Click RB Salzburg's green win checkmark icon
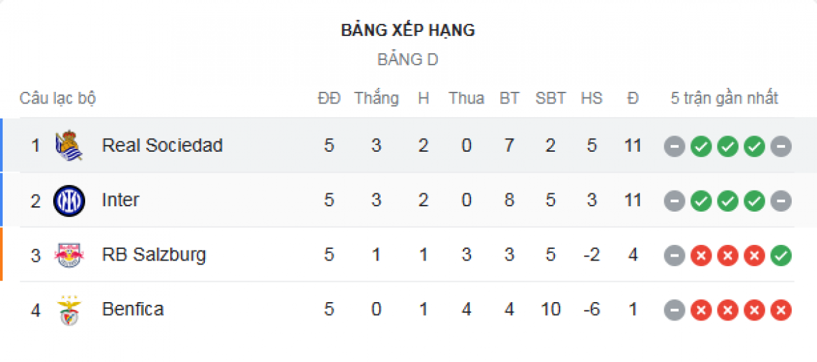817x362 pixels. (x=781, y=256)
